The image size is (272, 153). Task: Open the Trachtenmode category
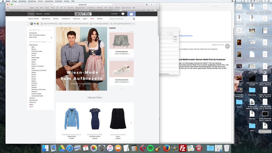point(37,51)
